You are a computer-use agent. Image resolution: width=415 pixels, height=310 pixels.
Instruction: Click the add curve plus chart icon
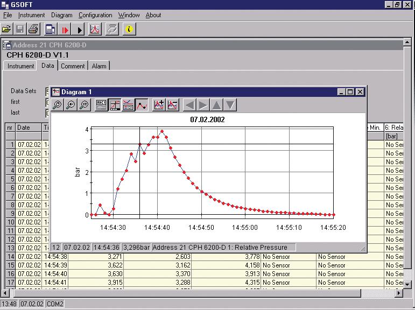pos(159,105)
